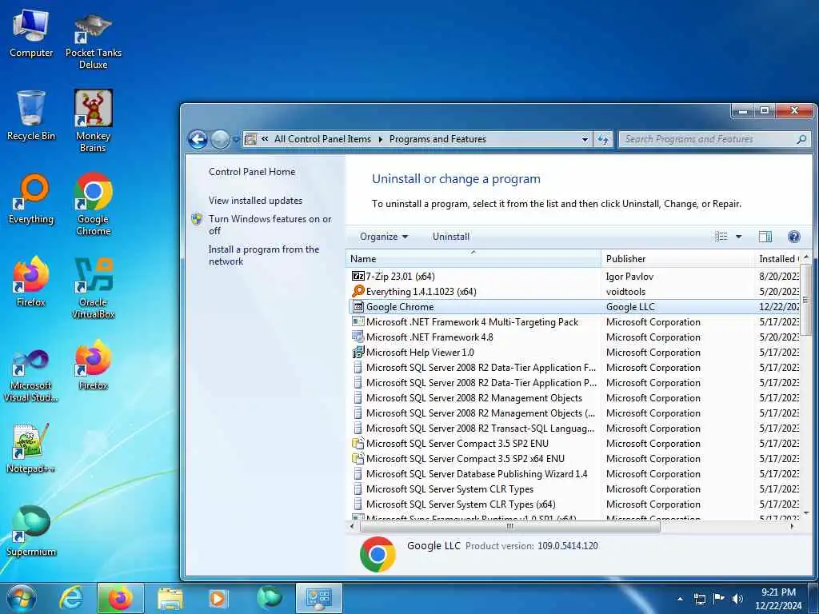Launch Internet Explorer from the taskbar
The height and width of the screenshot is (614, 819).
point(70,598)
